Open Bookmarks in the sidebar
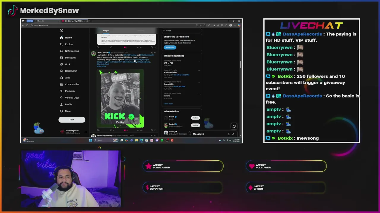The image size is (380, 213). [68, 71]
